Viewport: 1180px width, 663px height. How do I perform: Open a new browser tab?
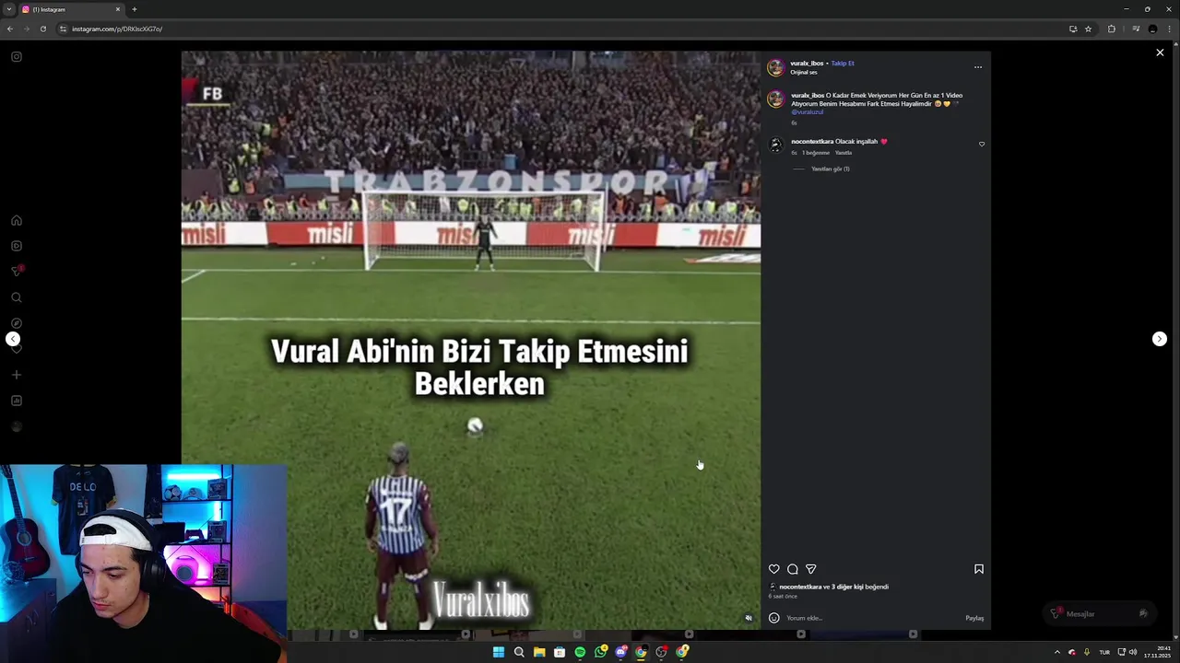pos(135,9)
